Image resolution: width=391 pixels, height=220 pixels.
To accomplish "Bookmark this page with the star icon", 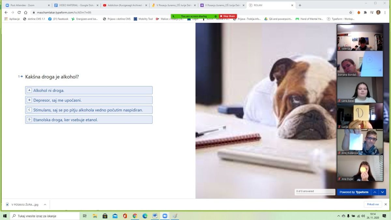I will (351, 12).
